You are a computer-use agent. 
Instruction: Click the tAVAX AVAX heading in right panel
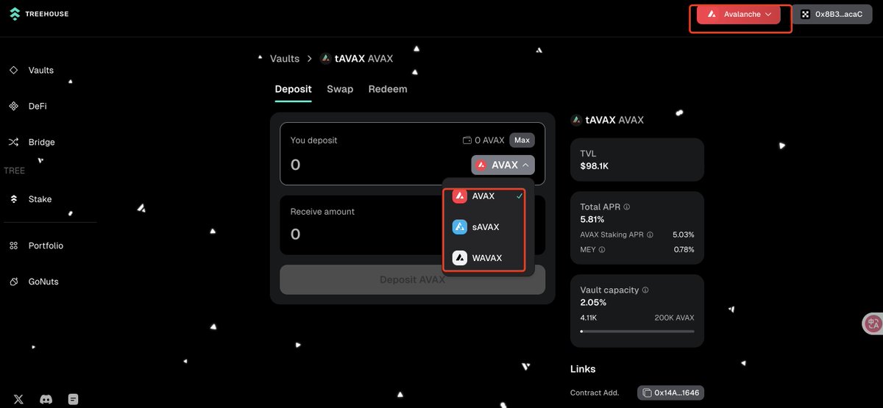click(x=607, y=120)
